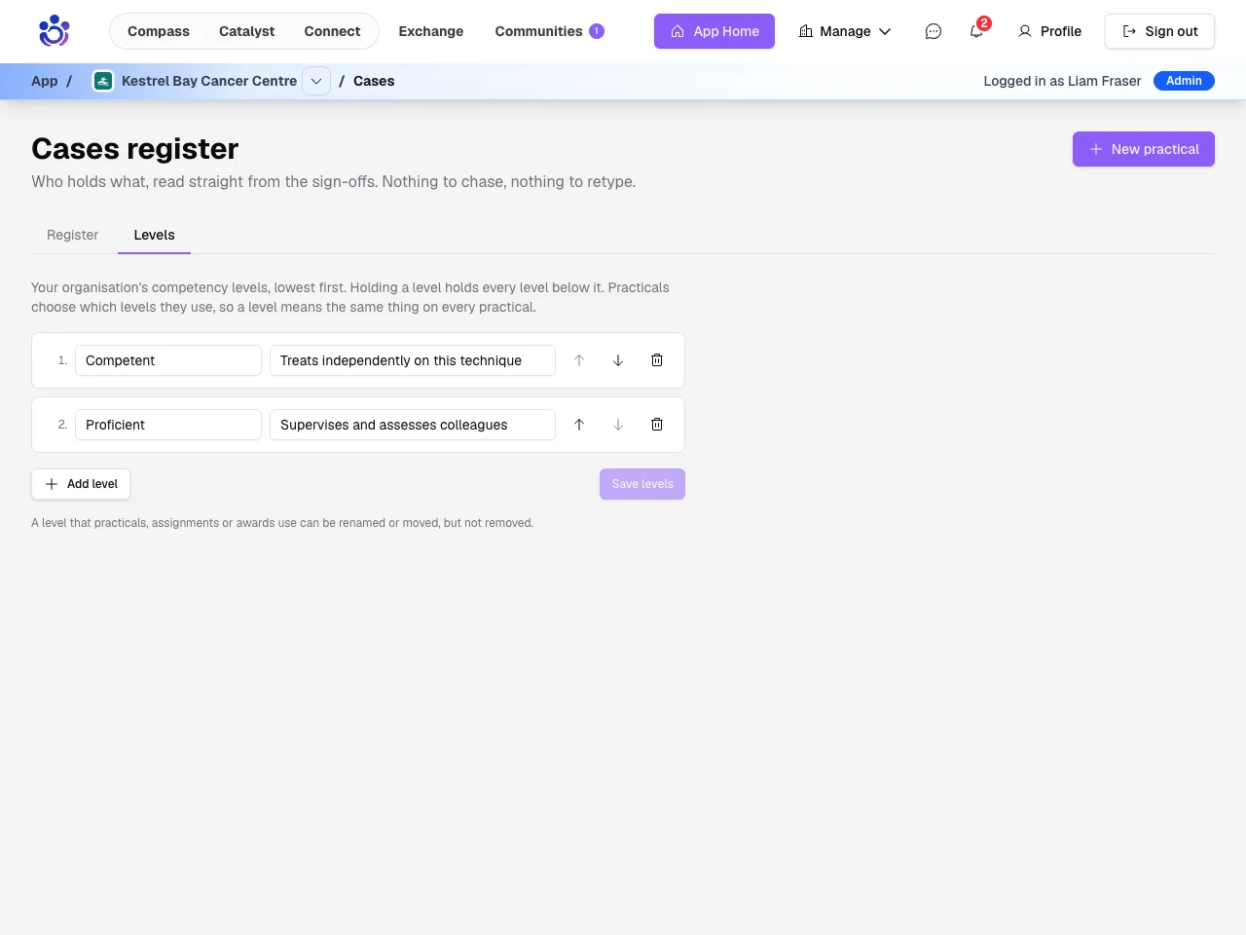Click the App breadcrumb link
The height and width of the screenshot is (935, 1246).
click(45, 81)
